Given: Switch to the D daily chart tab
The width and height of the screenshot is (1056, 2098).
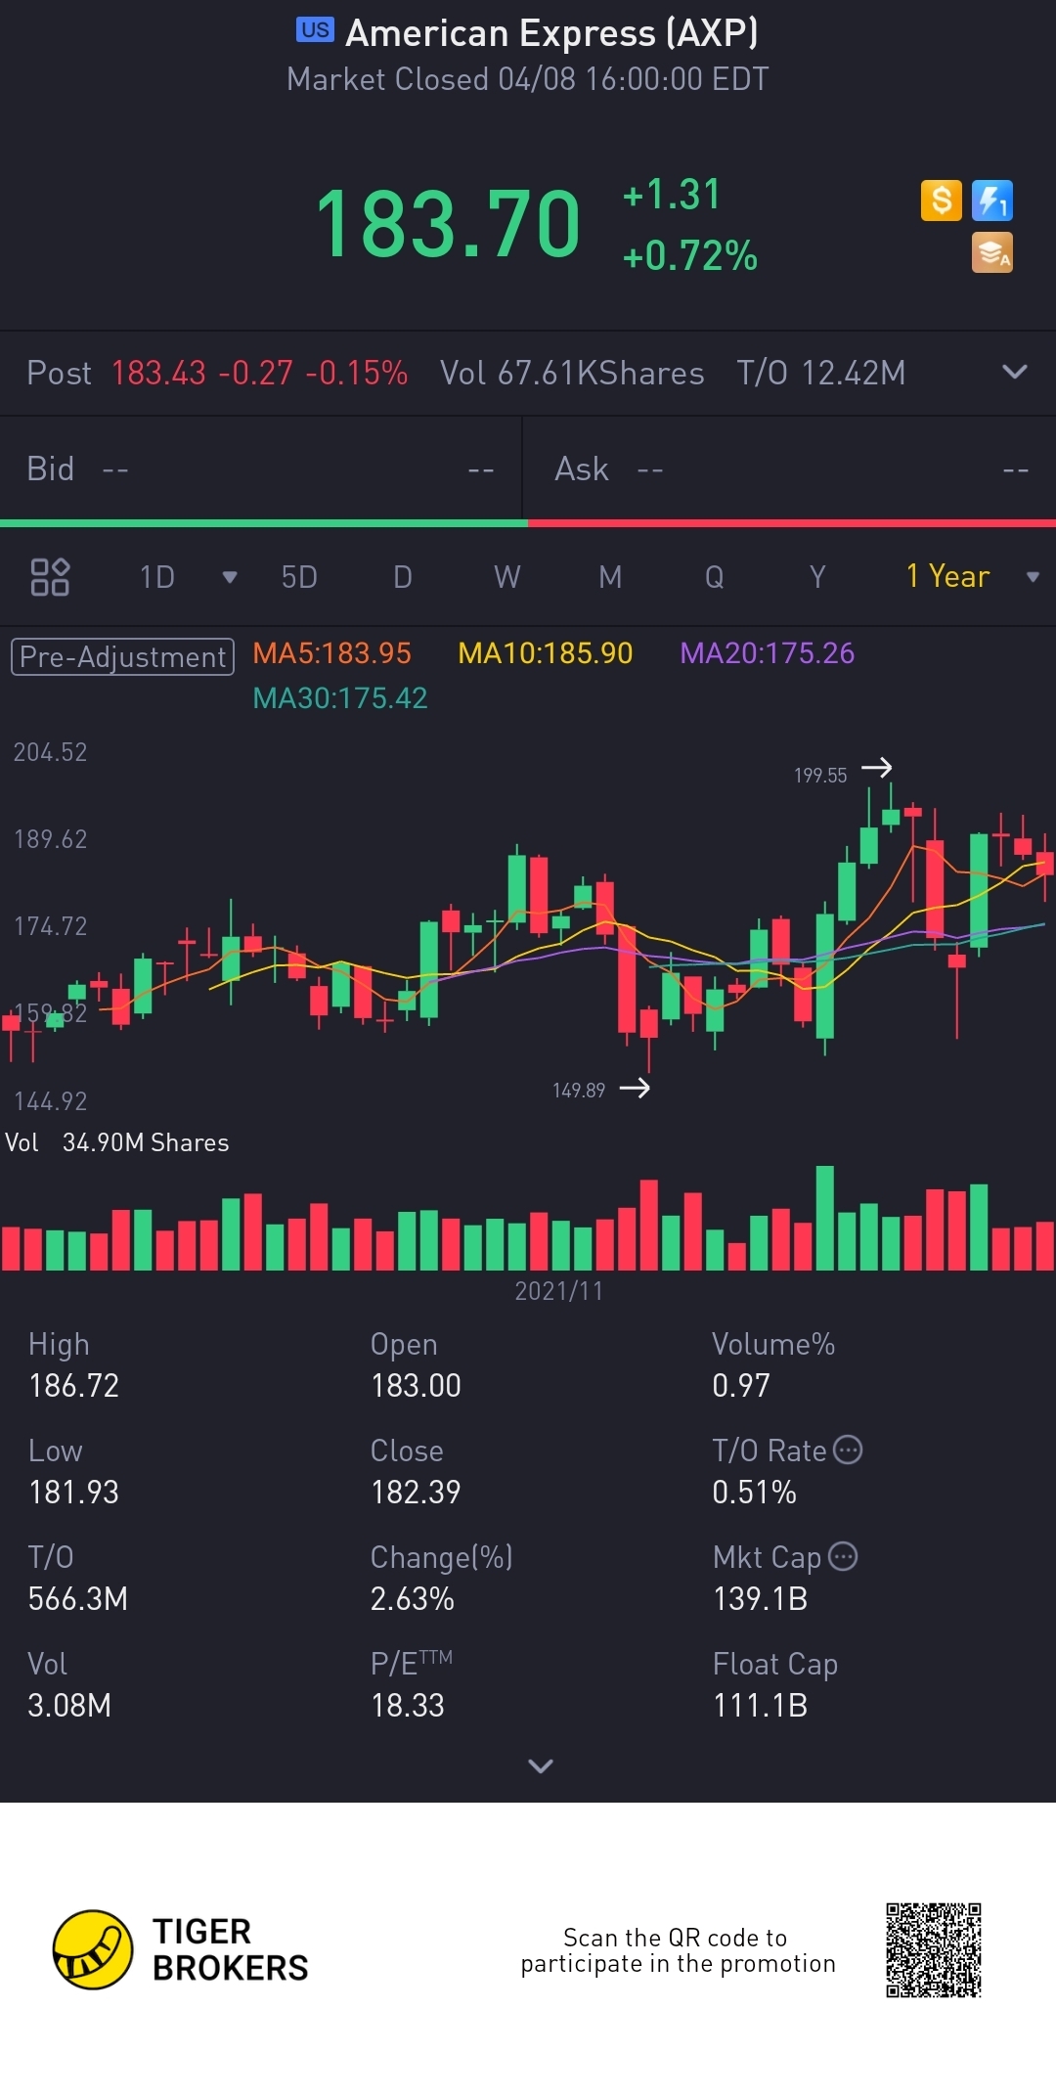Looking at the screenshot, I should tap(403, 577).
